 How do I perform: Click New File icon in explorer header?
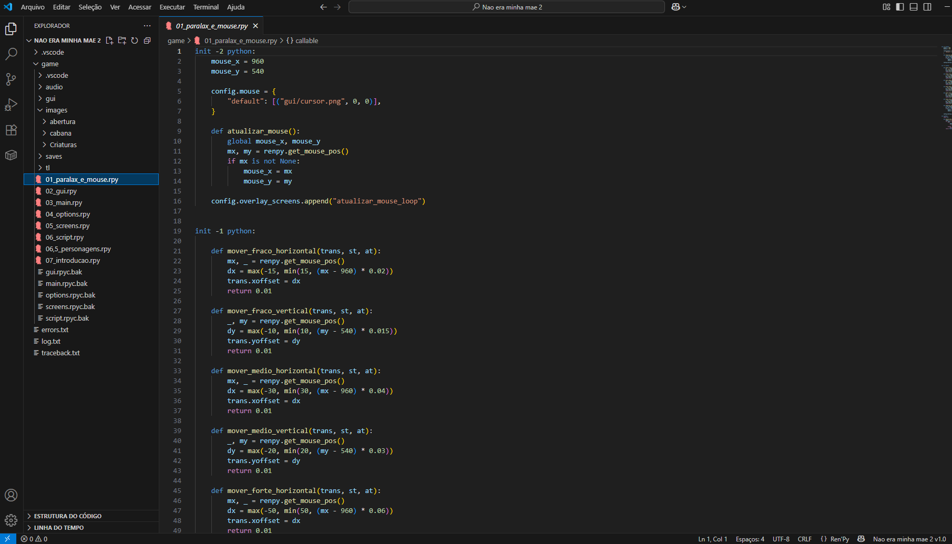pos(109,40)
